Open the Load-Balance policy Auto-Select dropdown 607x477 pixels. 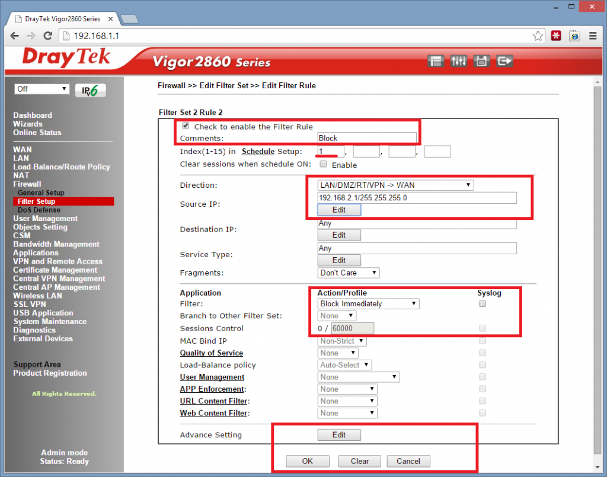344,365
